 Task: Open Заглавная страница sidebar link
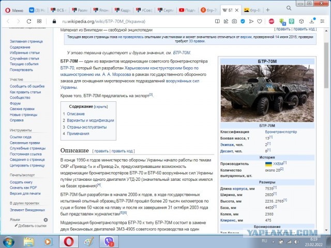click(26, 41)
